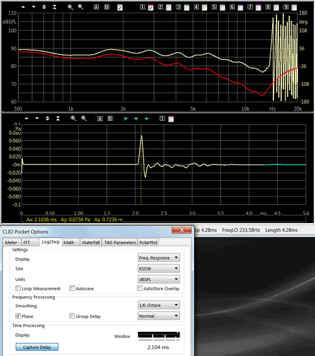Open the Size 65536 dropdown
The height and width of the screenshot is (356, 315).
[159, 268]
